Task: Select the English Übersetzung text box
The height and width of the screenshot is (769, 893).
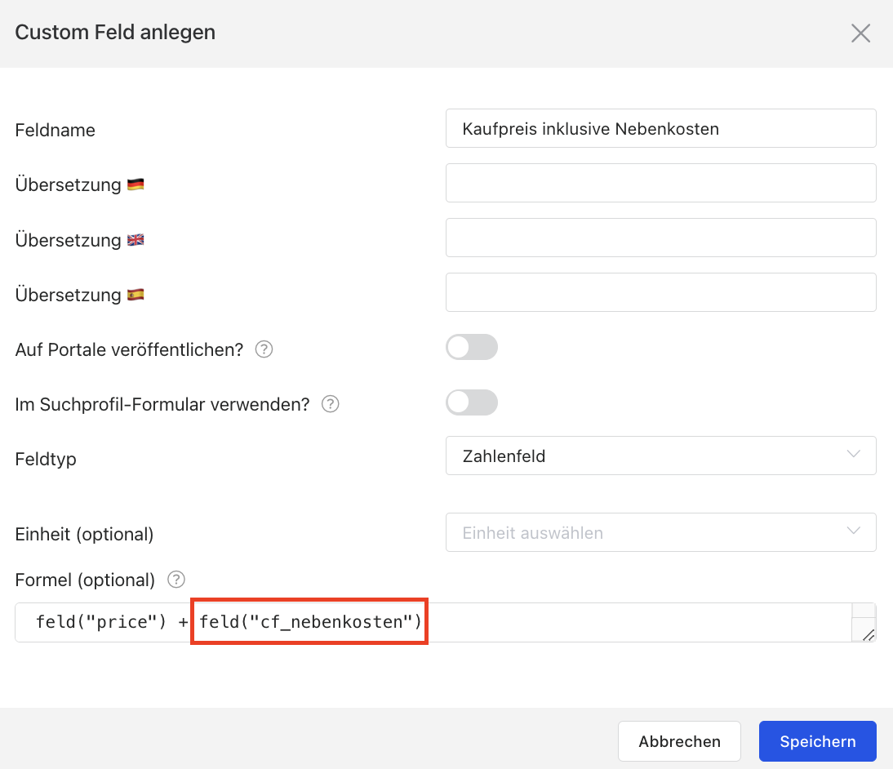Action: 660,238
